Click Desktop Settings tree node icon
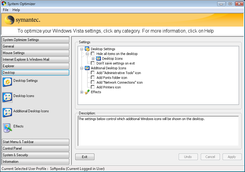 [x=87, y=49]
